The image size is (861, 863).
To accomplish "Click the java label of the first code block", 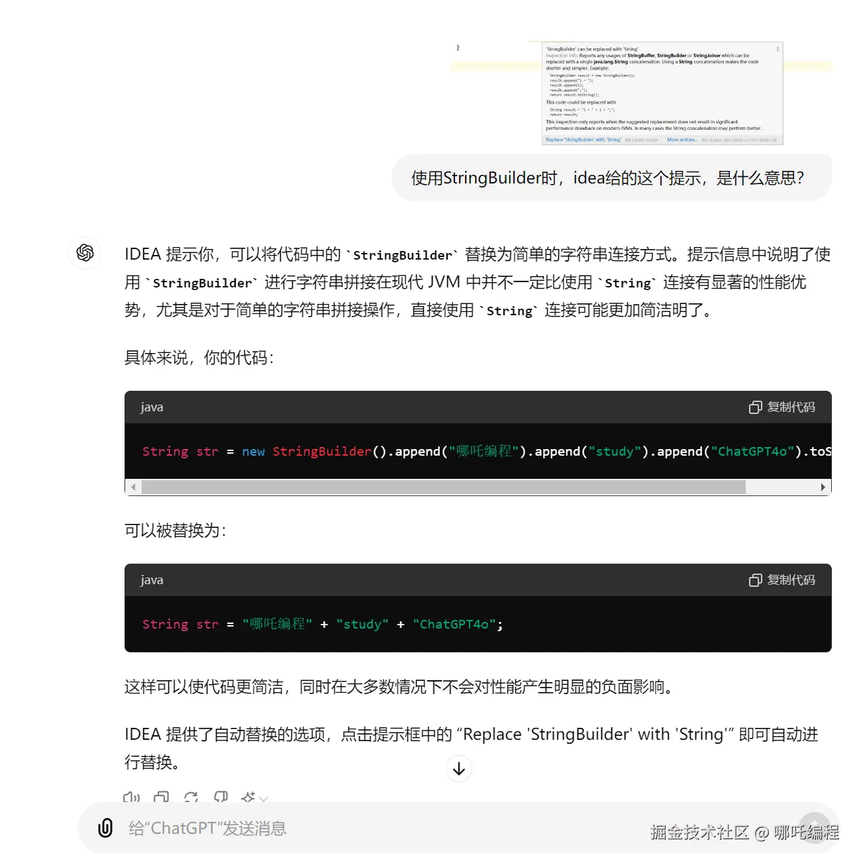I will [152, 407].
